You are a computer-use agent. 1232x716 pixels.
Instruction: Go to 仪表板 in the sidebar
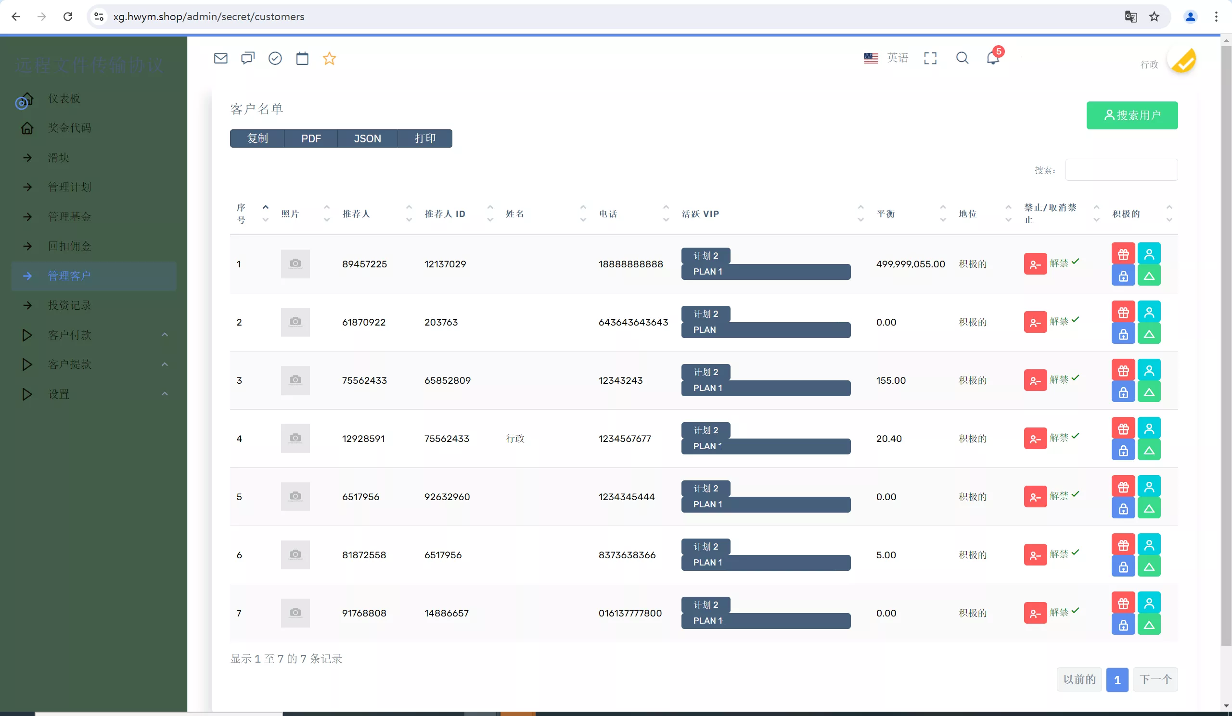click(x=64, y=99)
